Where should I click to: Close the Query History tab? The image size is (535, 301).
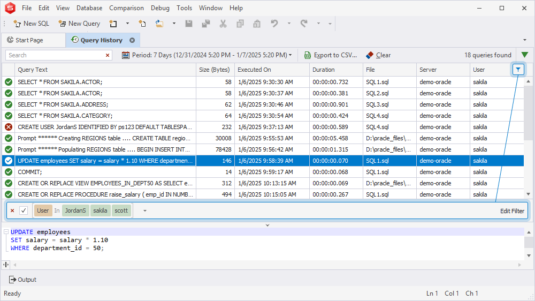(x=132, y=40)
